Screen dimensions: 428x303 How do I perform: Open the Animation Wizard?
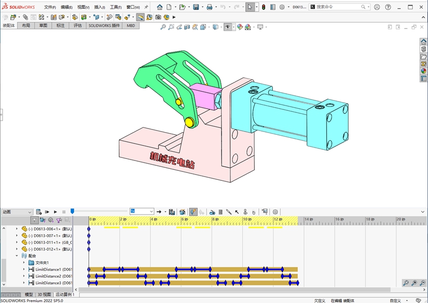click(183, 212)
